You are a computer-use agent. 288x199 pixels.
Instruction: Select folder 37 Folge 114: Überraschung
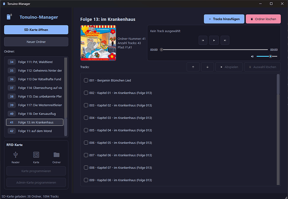pos(35,88)
